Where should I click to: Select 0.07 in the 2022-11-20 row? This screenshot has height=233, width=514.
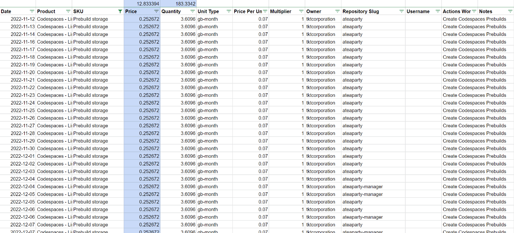[x=251, y=72]
